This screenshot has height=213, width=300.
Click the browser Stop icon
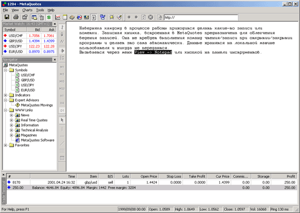151,17
